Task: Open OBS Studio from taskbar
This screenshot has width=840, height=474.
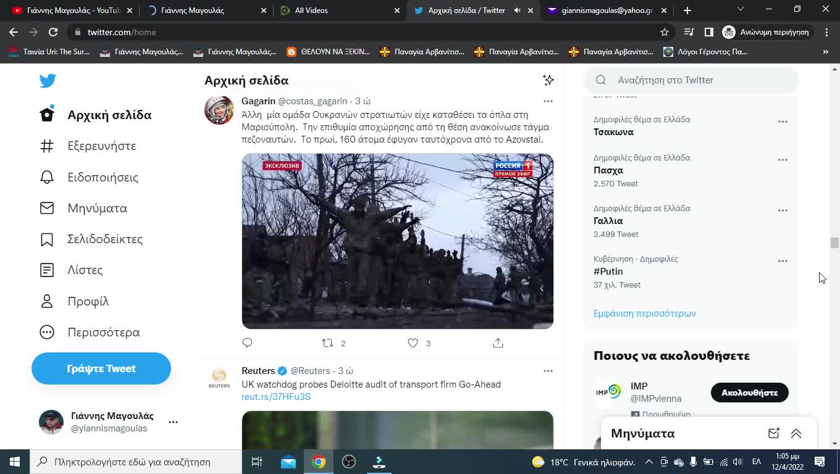Action: click(x=349, y=462)
